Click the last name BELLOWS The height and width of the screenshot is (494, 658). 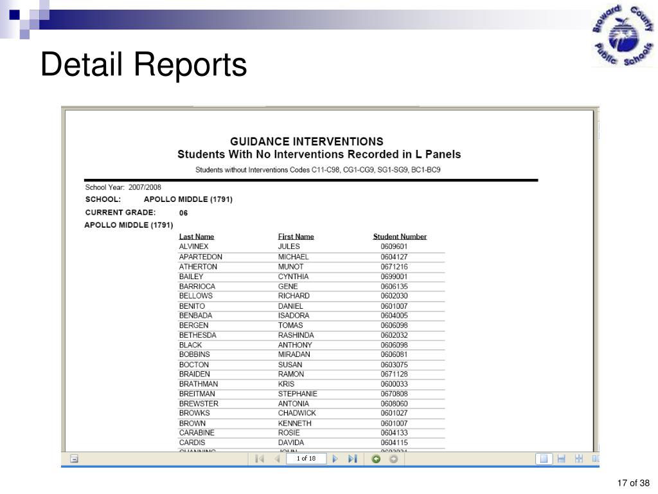(x=195, y=296)
